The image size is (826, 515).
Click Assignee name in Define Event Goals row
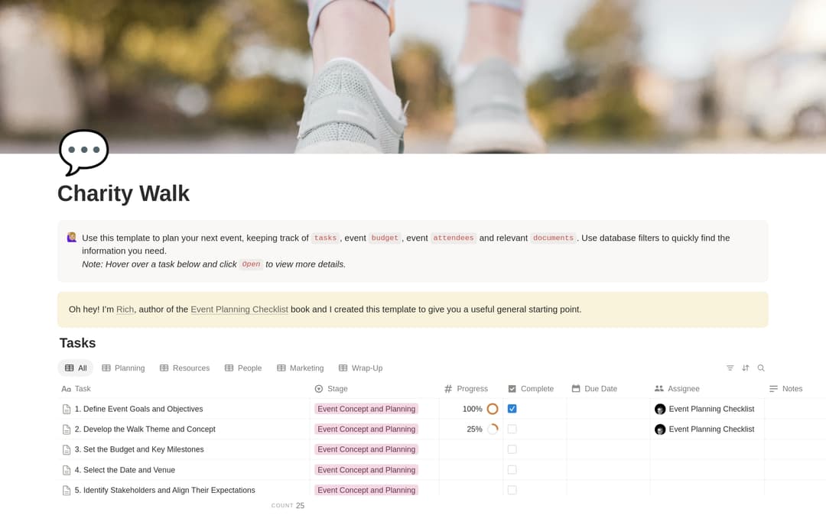[711, 409]
